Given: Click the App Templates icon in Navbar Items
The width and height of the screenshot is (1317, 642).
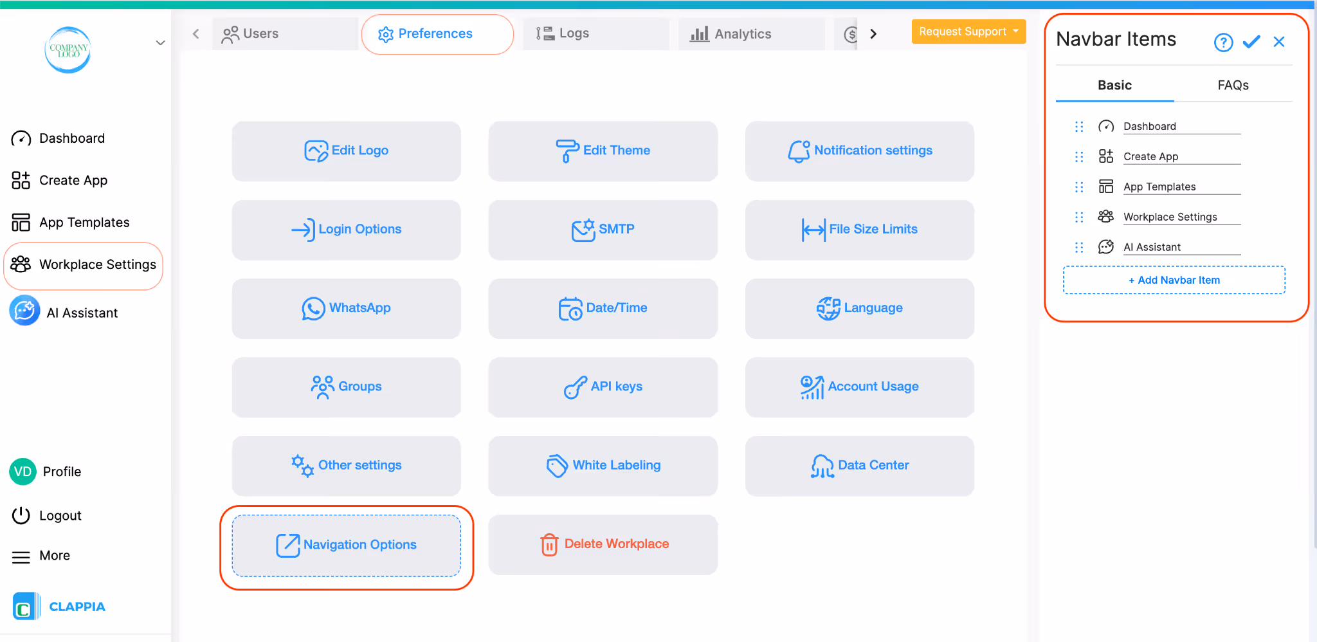Looking at the screenshot, I should pos(1106,187).
